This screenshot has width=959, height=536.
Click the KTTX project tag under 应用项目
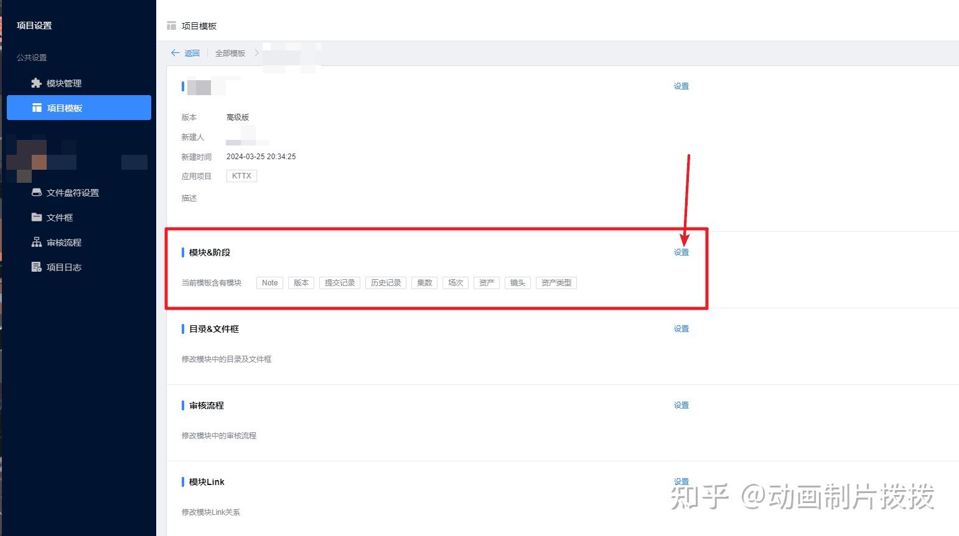(241, 175)
